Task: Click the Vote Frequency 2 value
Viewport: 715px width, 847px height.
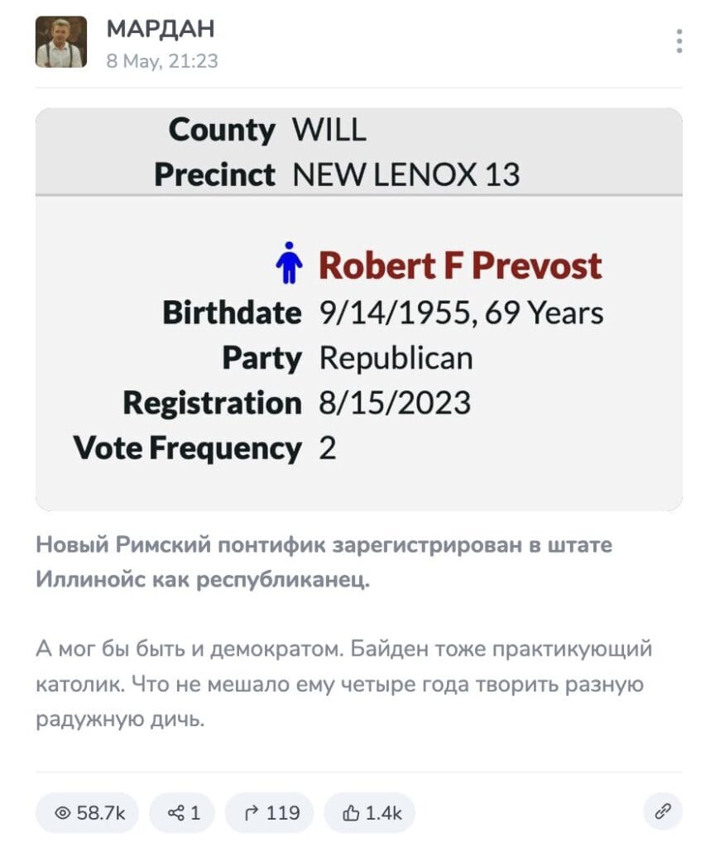Action: (x=328, y=448)
